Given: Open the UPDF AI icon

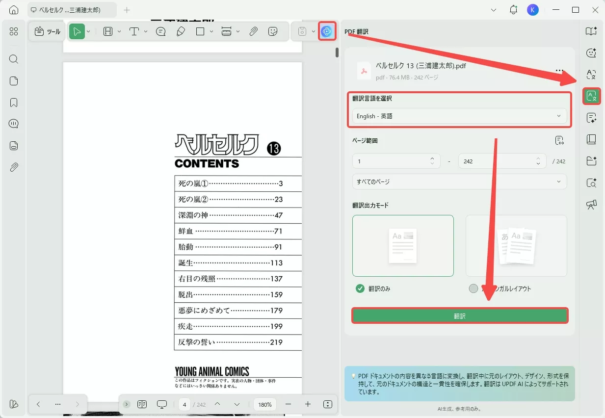Looking at the screenshot, I should (327, 32).
